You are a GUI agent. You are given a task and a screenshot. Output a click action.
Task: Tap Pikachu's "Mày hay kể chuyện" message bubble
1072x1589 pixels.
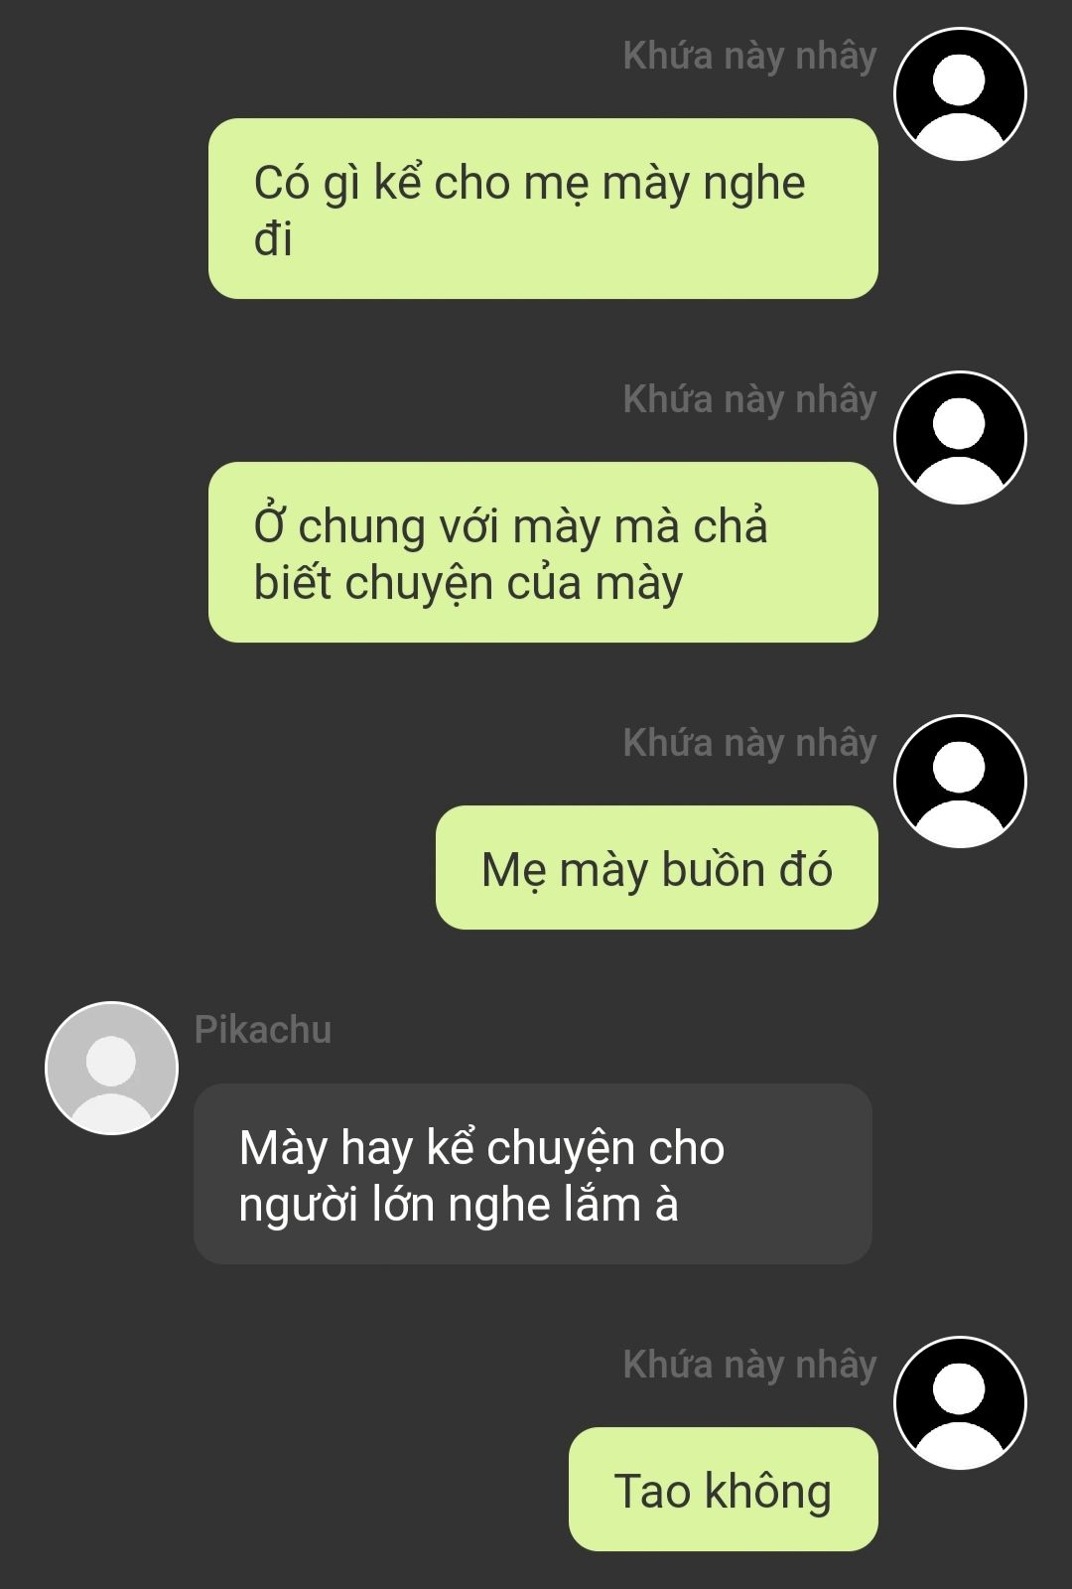pos(533,1174)
